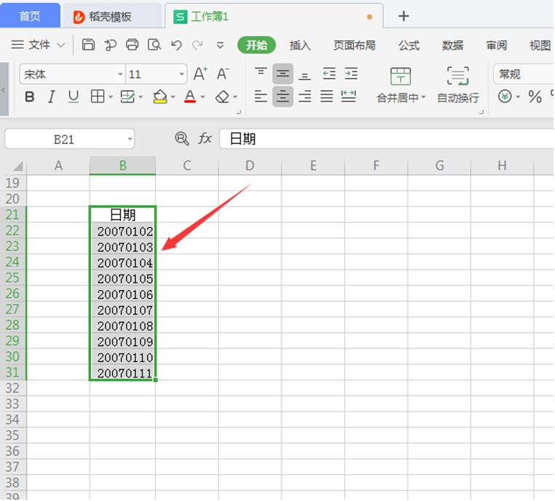Image resolution: width=555 pixels, height=501 pixels.
Task: Open 稻壳模板 tab
Action: pyautogui.click(x=111, y=16)
